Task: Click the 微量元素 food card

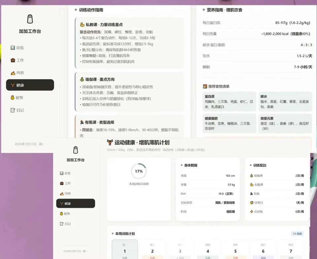Action: [285, 123]
